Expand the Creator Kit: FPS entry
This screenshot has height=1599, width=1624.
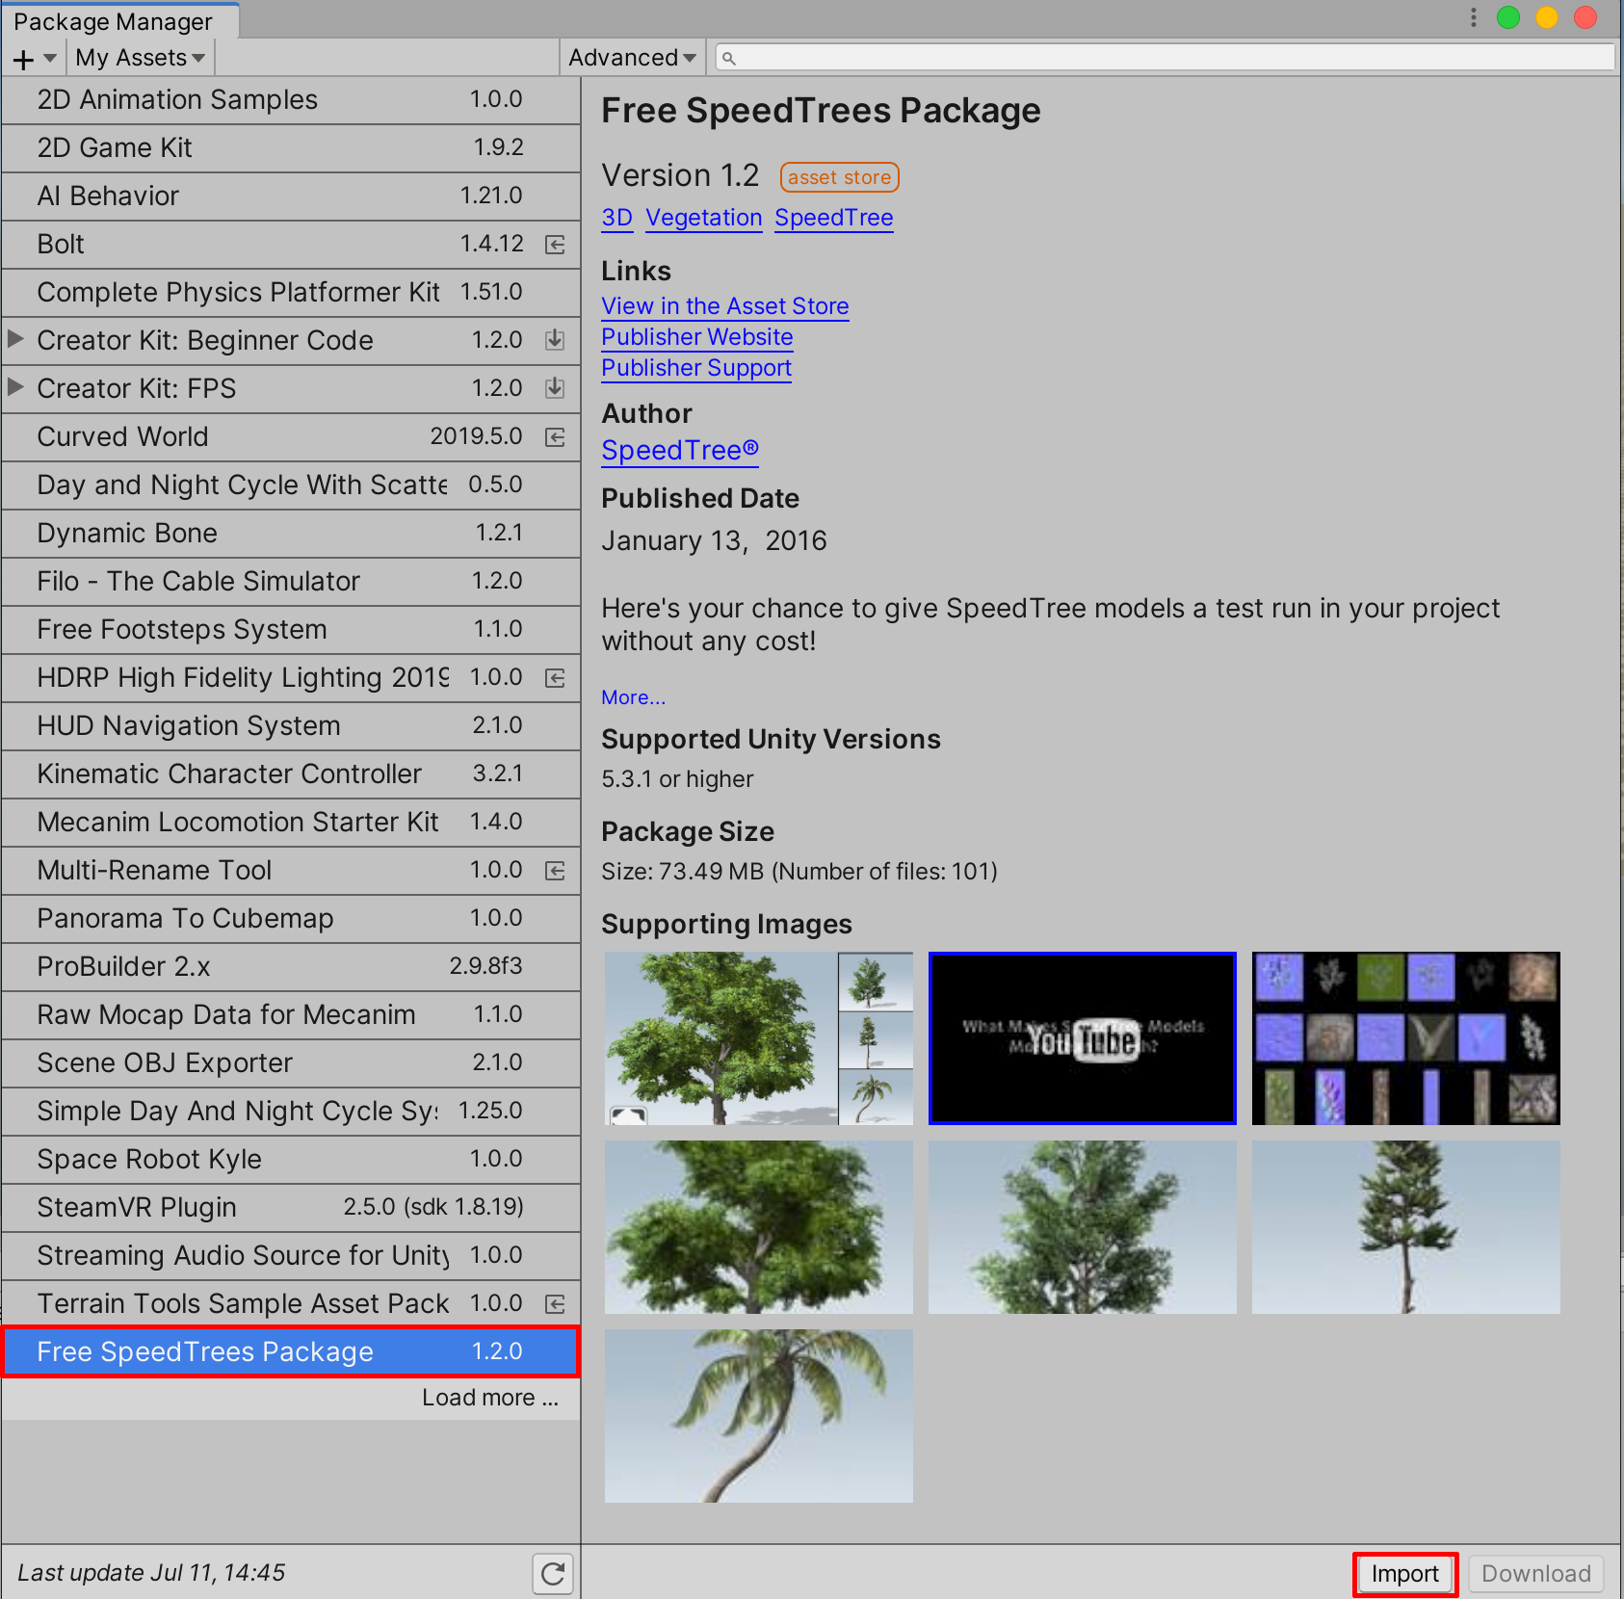(x=15, y=387)
